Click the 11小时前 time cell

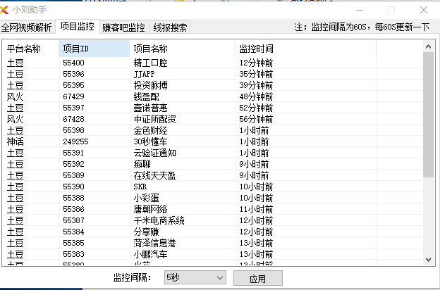tap(256, 209)
